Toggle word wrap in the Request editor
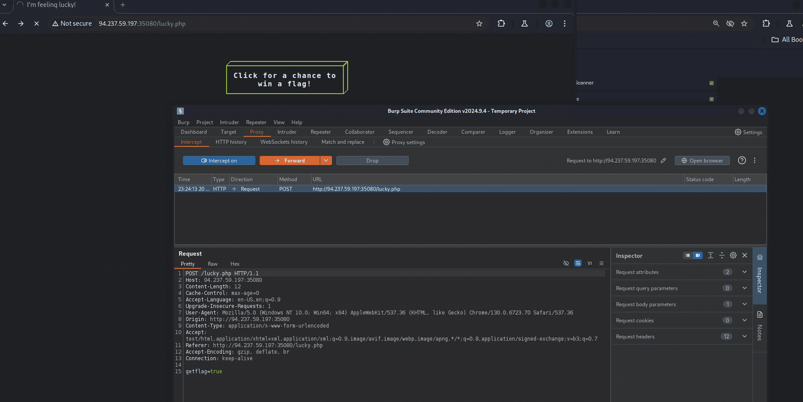The width and height of the screenshot is (803, 402). pos(578,263)
